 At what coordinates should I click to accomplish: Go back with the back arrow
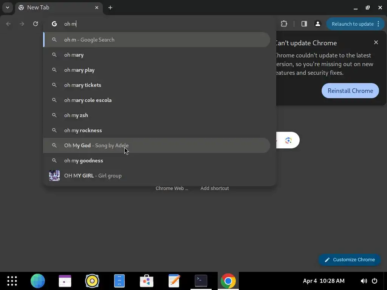pyautogui.click(x=8, y=24)
